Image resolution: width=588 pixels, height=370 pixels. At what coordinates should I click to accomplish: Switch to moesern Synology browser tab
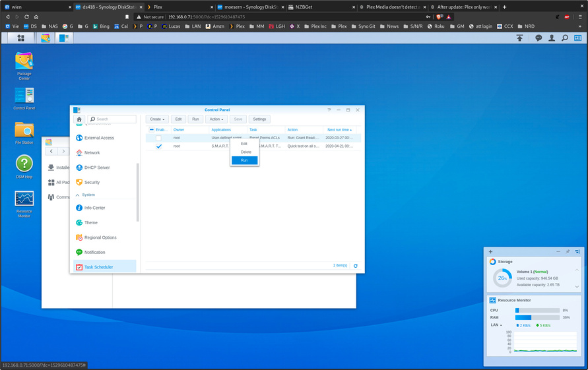pos(250,7)
